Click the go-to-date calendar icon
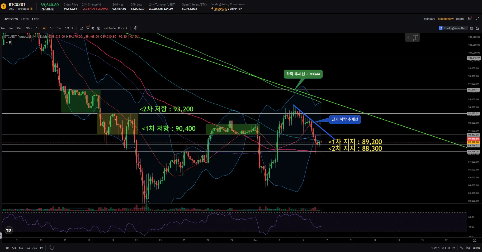Viewport: 482px width, 252px height. tap(51, 248)
